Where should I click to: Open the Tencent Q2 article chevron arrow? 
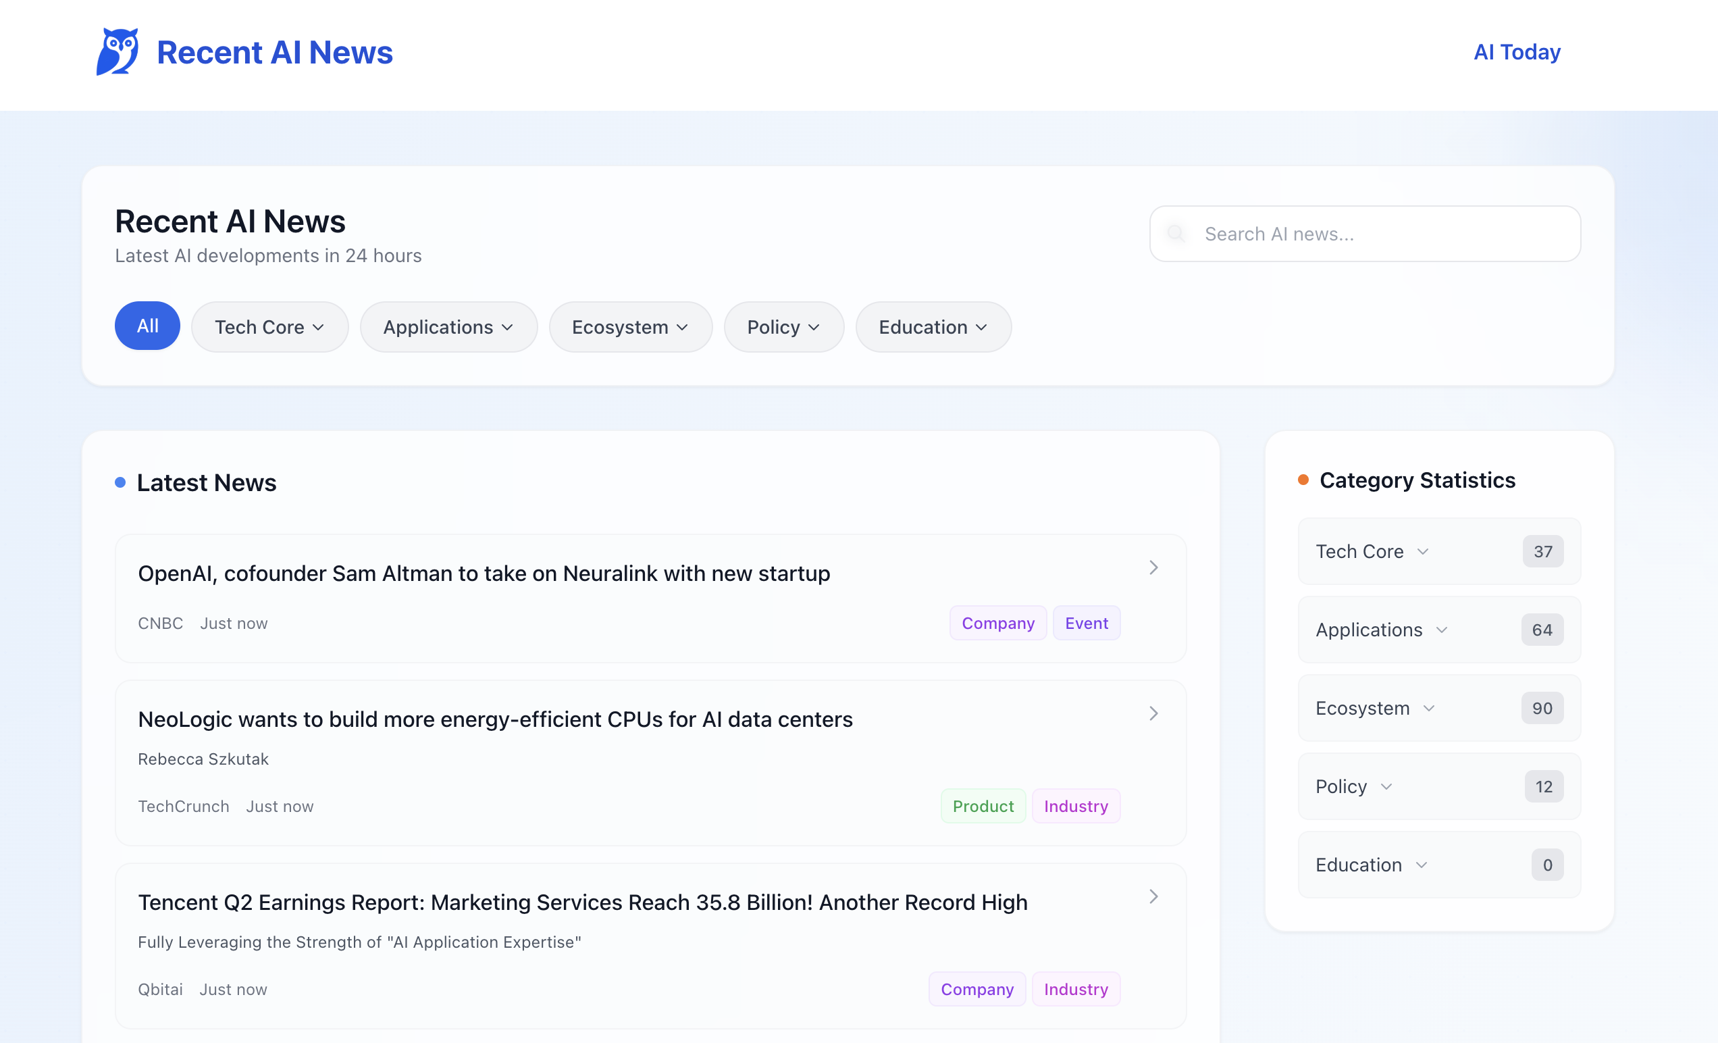[1154, 896]
